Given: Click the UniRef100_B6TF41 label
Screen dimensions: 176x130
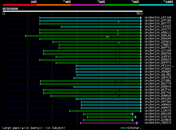Looking at the screenshot, I should 158,90.
